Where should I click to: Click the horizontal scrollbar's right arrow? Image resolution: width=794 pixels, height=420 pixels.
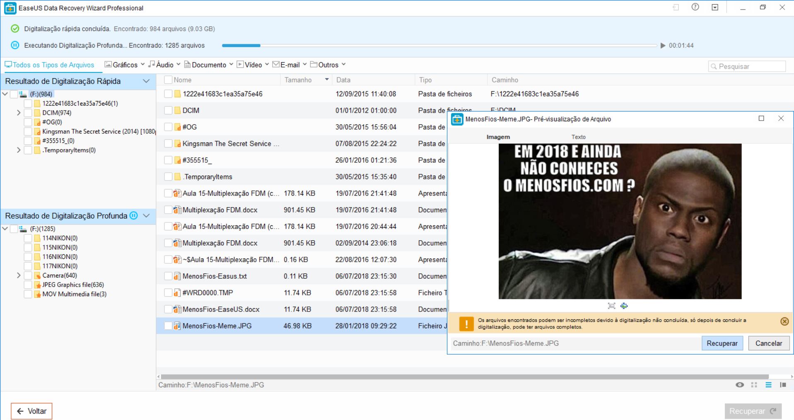[x=792, y=377]
